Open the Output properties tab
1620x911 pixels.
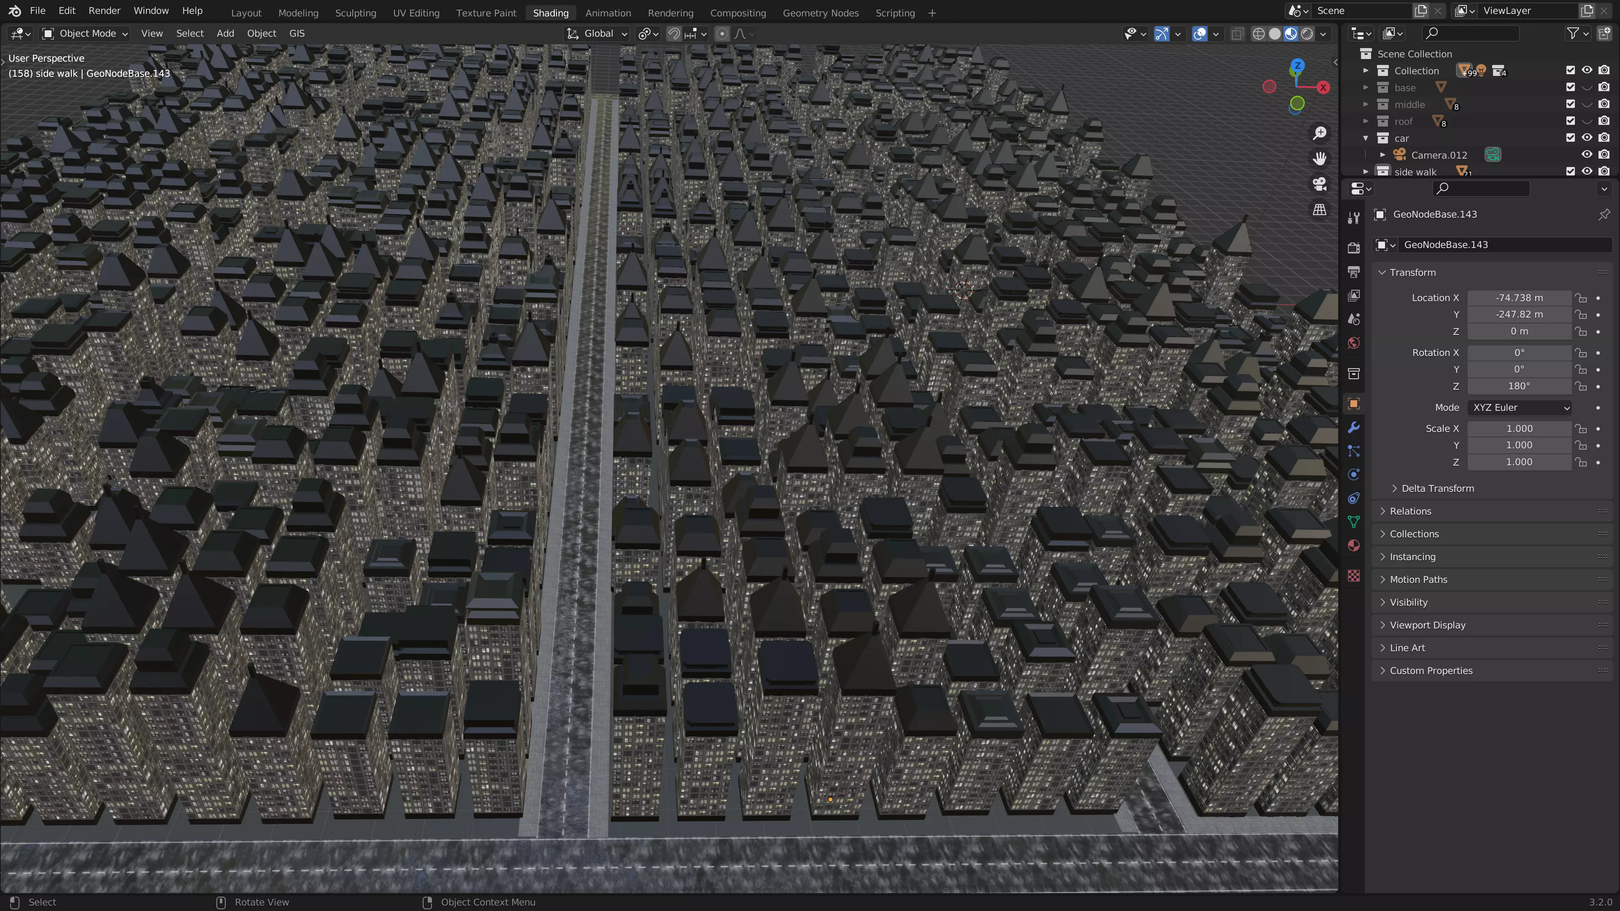[x=1353, y=272]
